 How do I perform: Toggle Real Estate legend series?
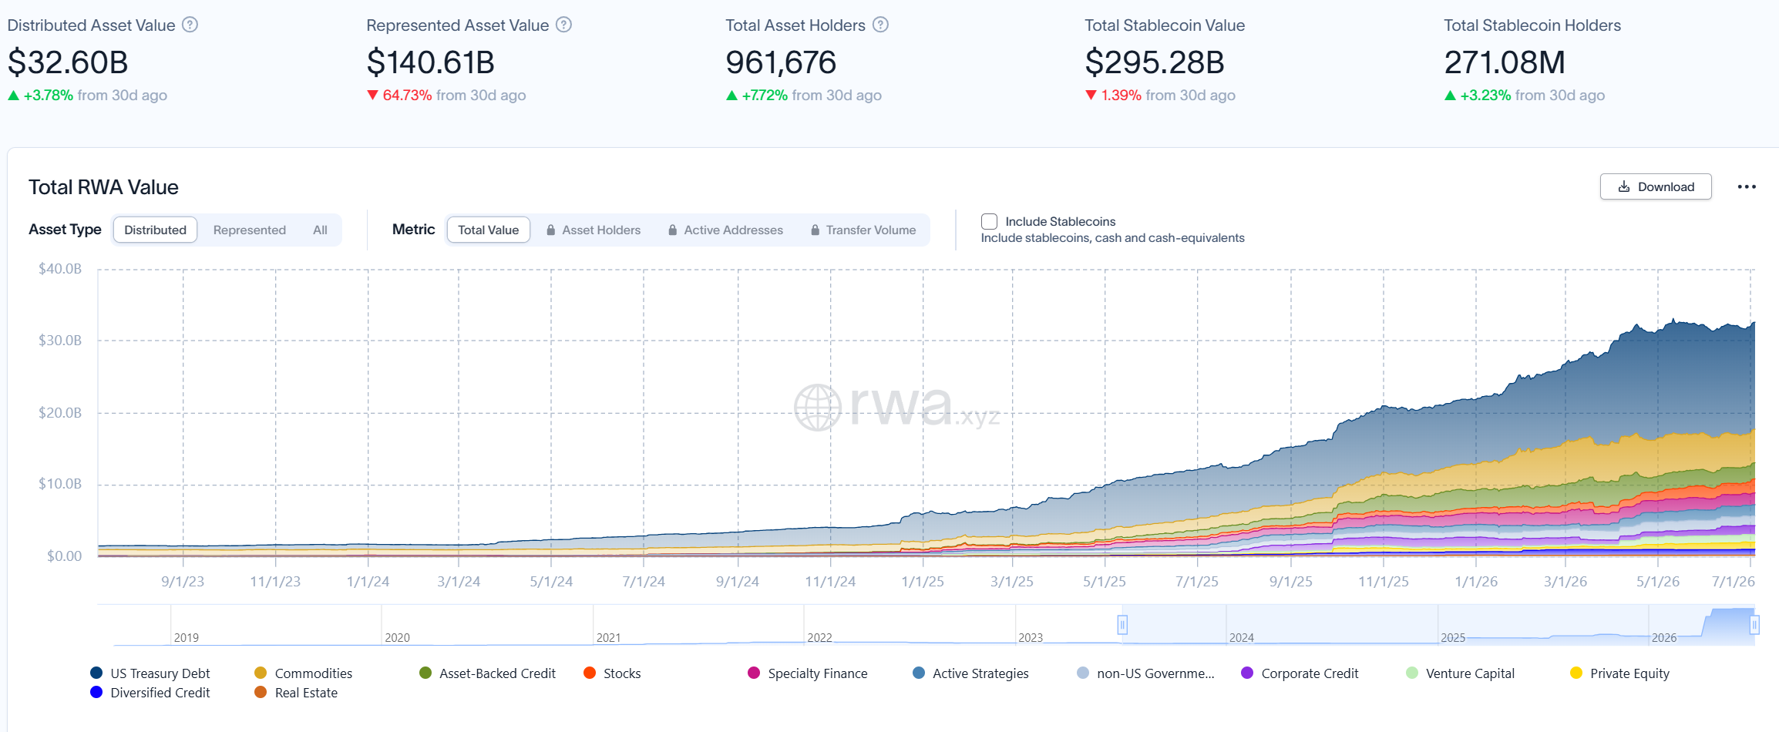[x=296, y=693]
